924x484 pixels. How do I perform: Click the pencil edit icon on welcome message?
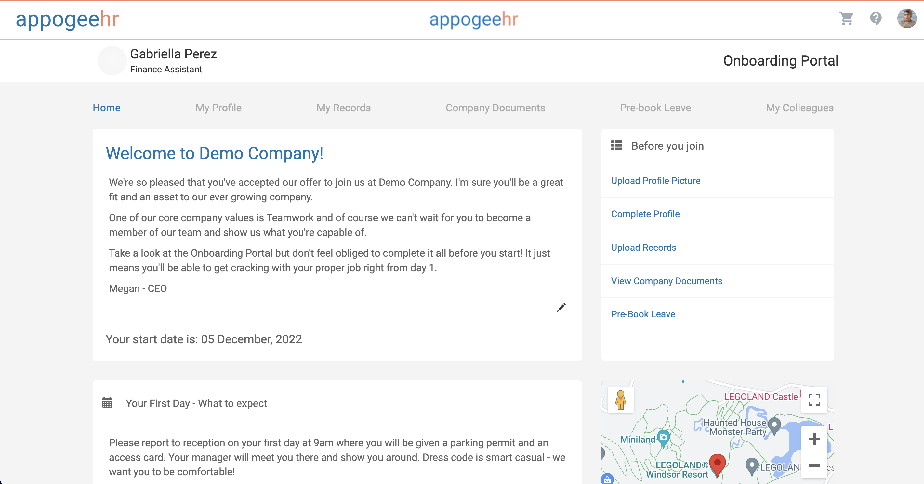[561, 307]
